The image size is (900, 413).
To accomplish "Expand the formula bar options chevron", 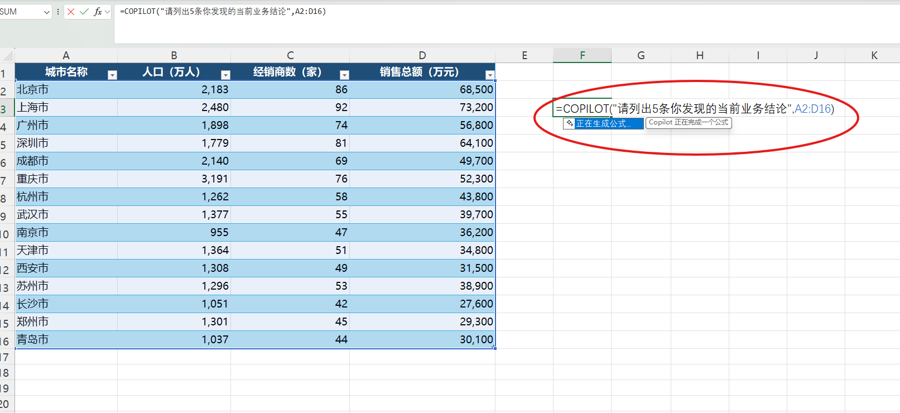I will click(x=108, y=11).
